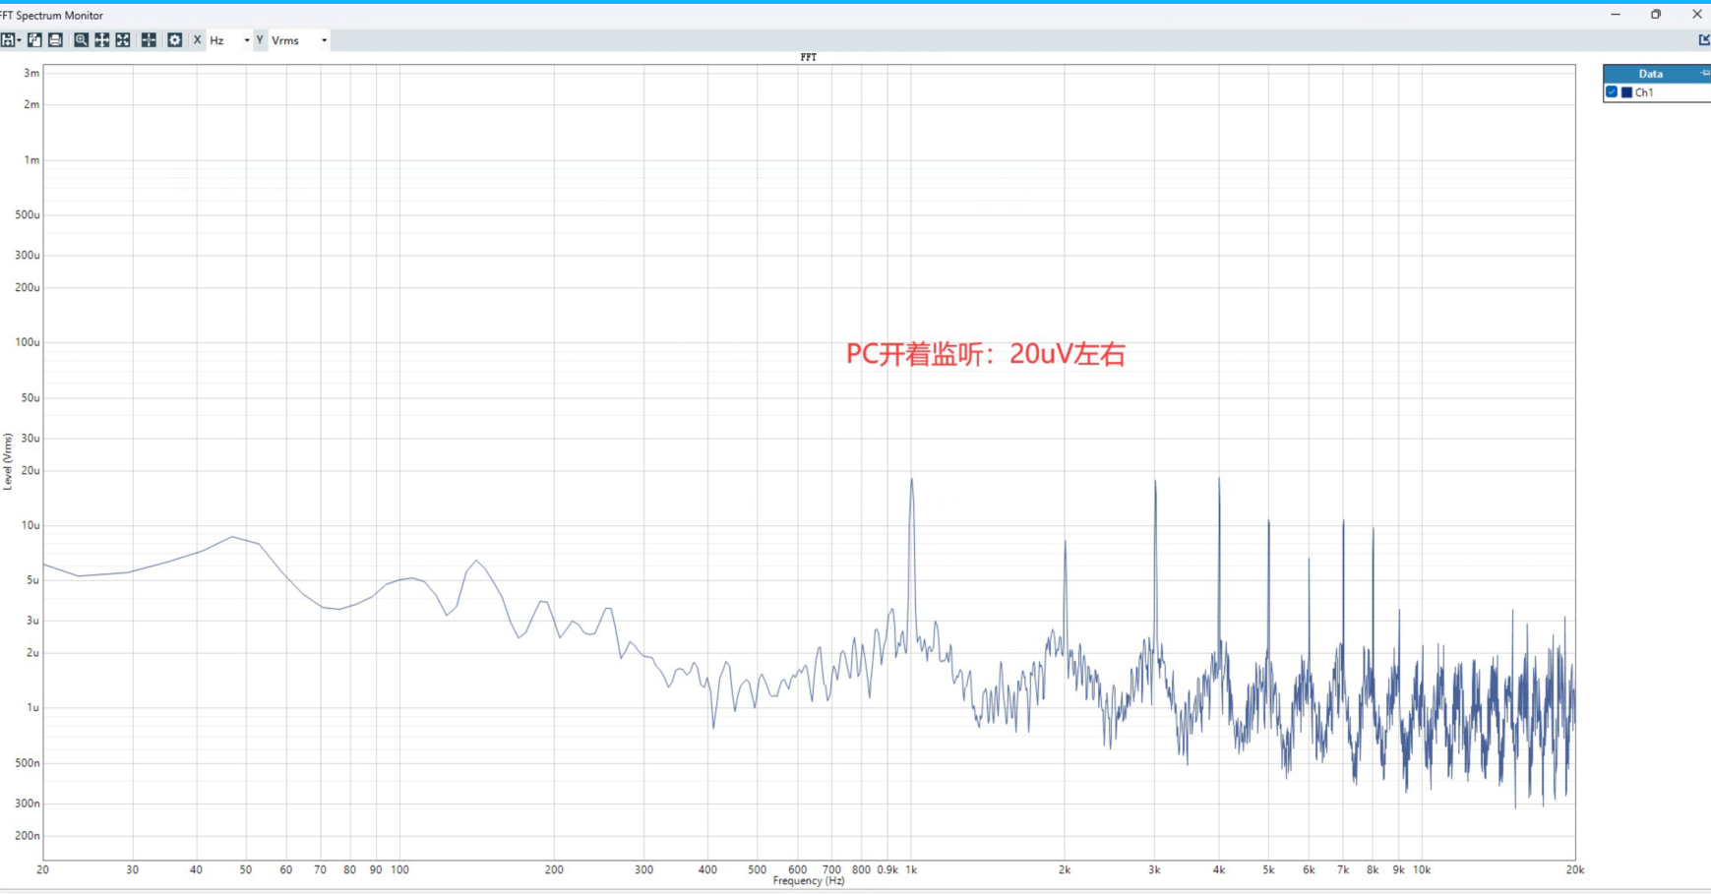This screenshot has width=1711, height=894.
Task: Click the FFT graph title
Action: coord(809,57)
